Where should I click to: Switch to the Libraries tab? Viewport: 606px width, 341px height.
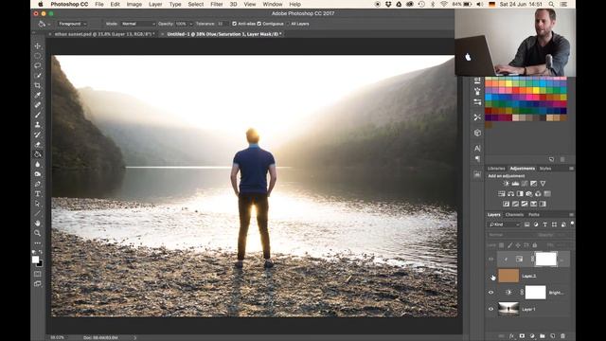(496, 169)
